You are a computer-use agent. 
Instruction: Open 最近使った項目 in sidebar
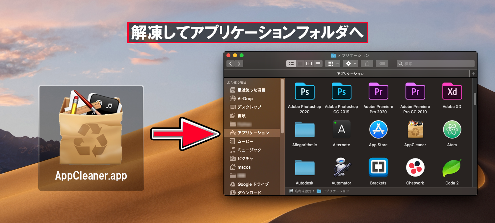pos(252,90)
